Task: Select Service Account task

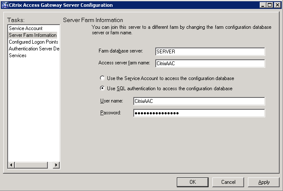Action: coord(26,28)
